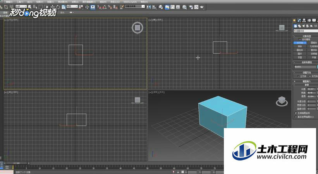
Task: Toggle absolute/offset transform mode icon
Action: click(x=183, y=172)
